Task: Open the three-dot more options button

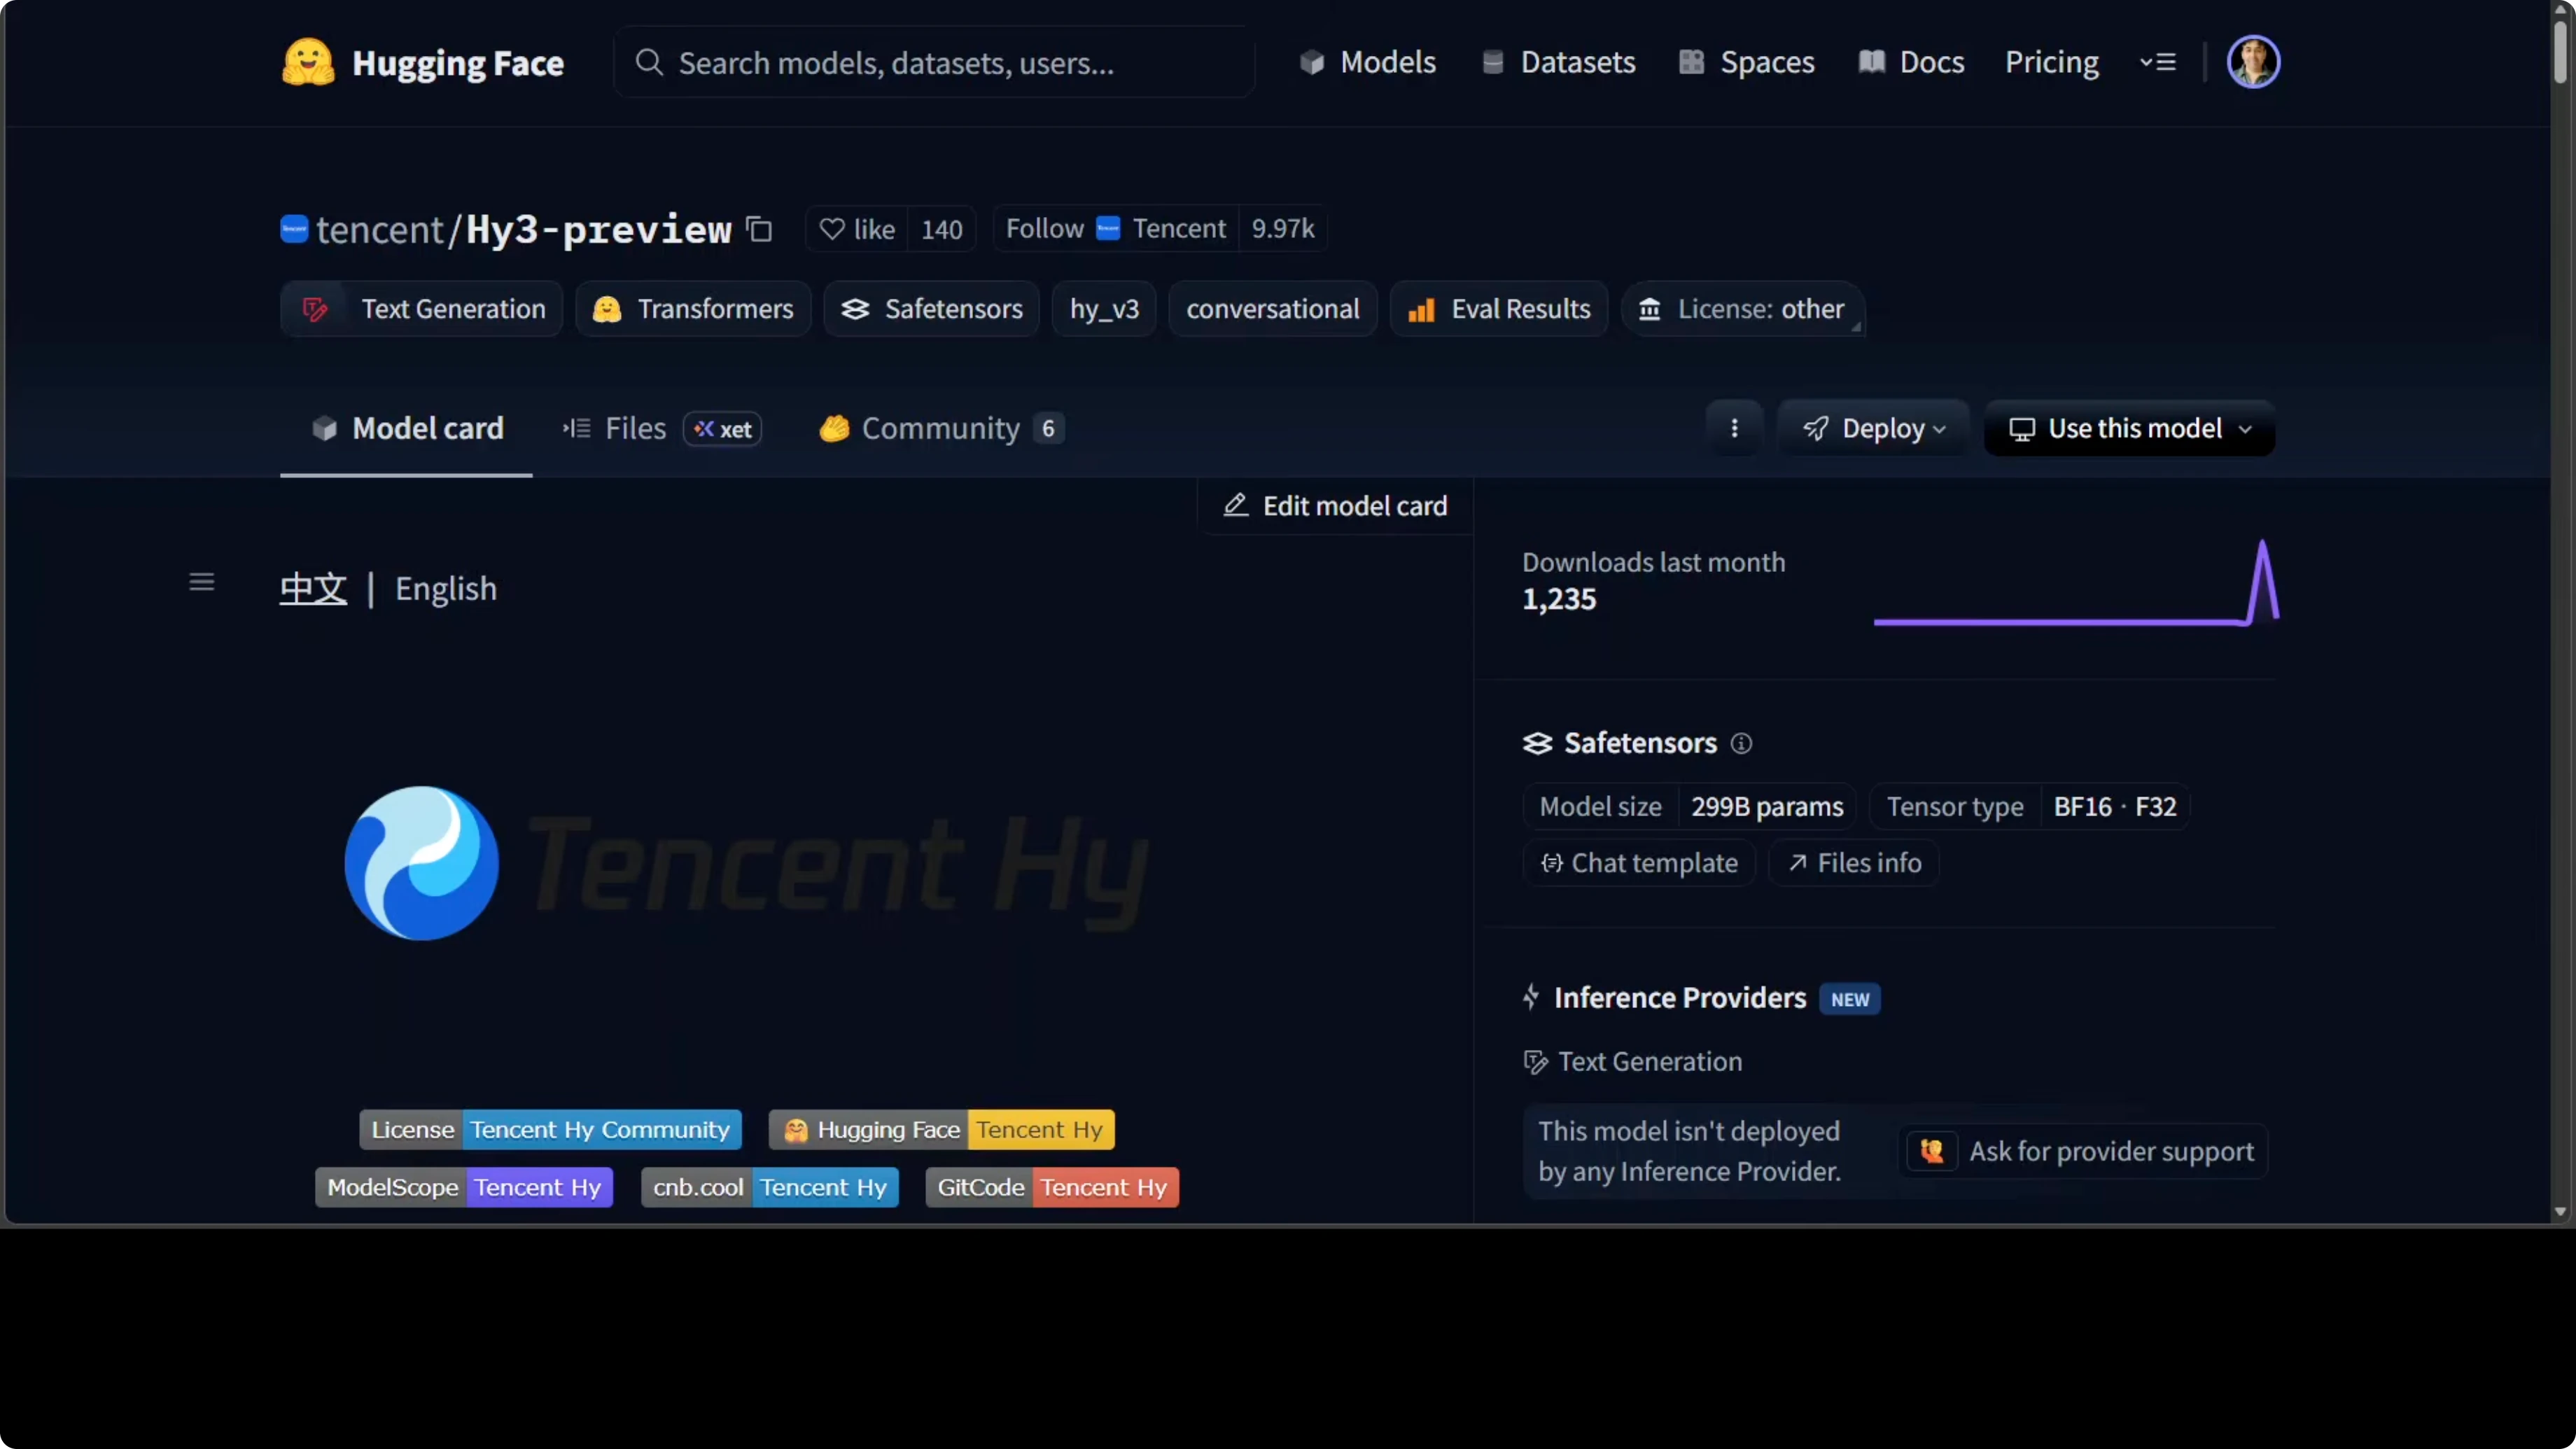Action: pyautogui.click(x=1734, y=428)
